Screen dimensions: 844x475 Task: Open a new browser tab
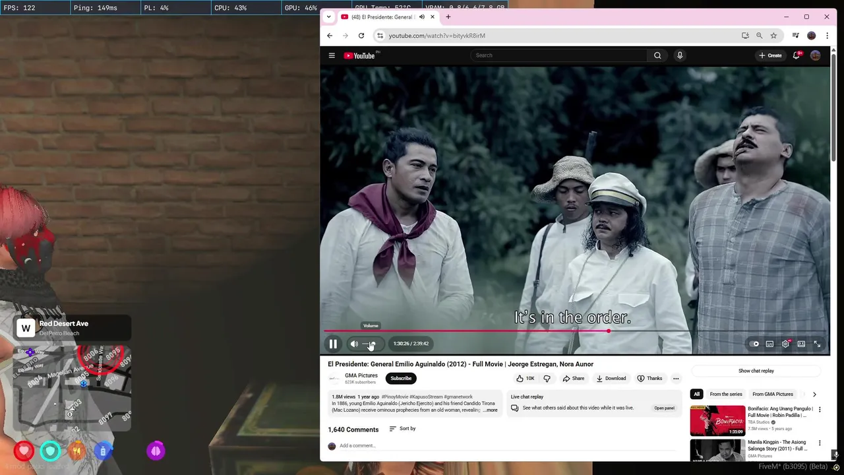point(448,17)
